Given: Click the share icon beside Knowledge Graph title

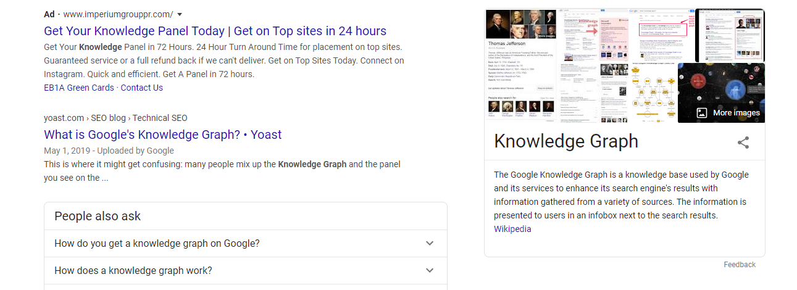Looking at the screenshot, I should (x=743, y=143).
